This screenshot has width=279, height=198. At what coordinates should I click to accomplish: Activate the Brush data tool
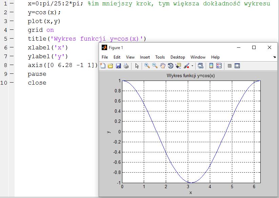[x=186, y=66]
